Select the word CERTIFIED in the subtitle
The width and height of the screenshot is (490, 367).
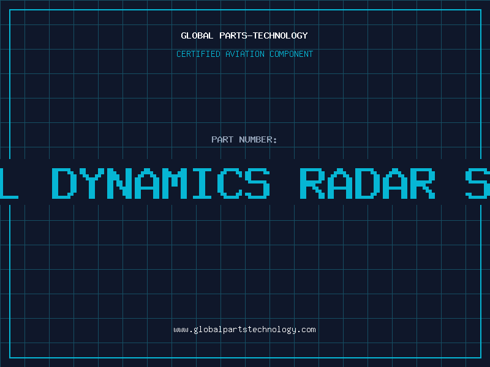[198, 54]
